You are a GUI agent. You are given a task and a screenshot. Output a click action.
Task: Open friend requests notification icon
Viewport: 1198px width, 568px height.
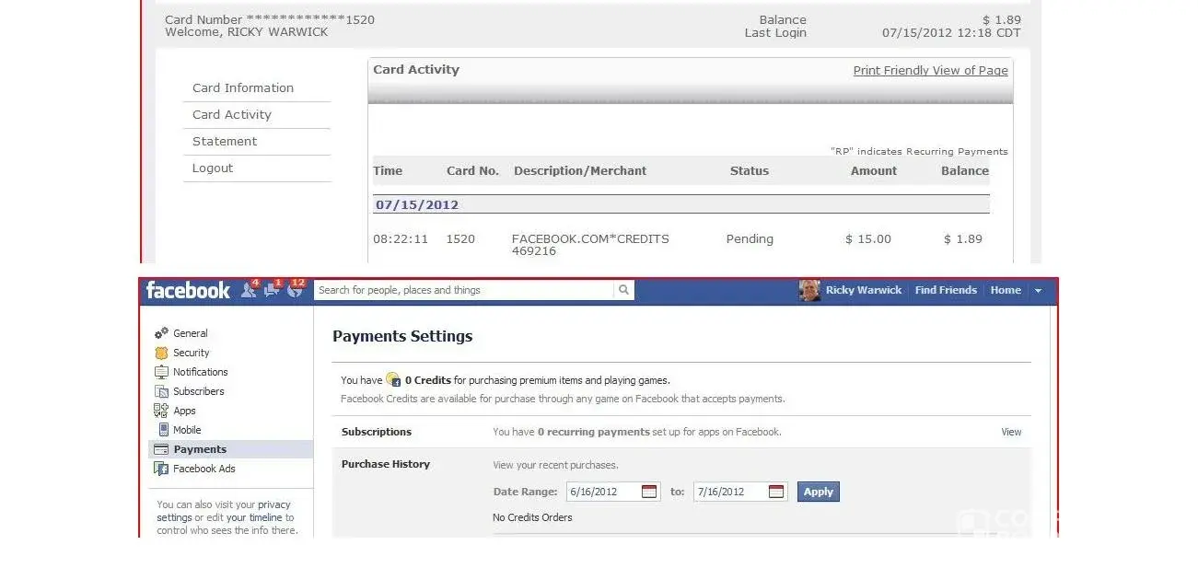point(248,290)
